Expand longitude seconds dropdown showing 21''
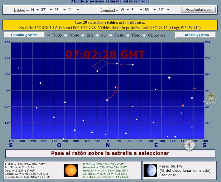Screen dimensions: 221x182 [164, 10]
